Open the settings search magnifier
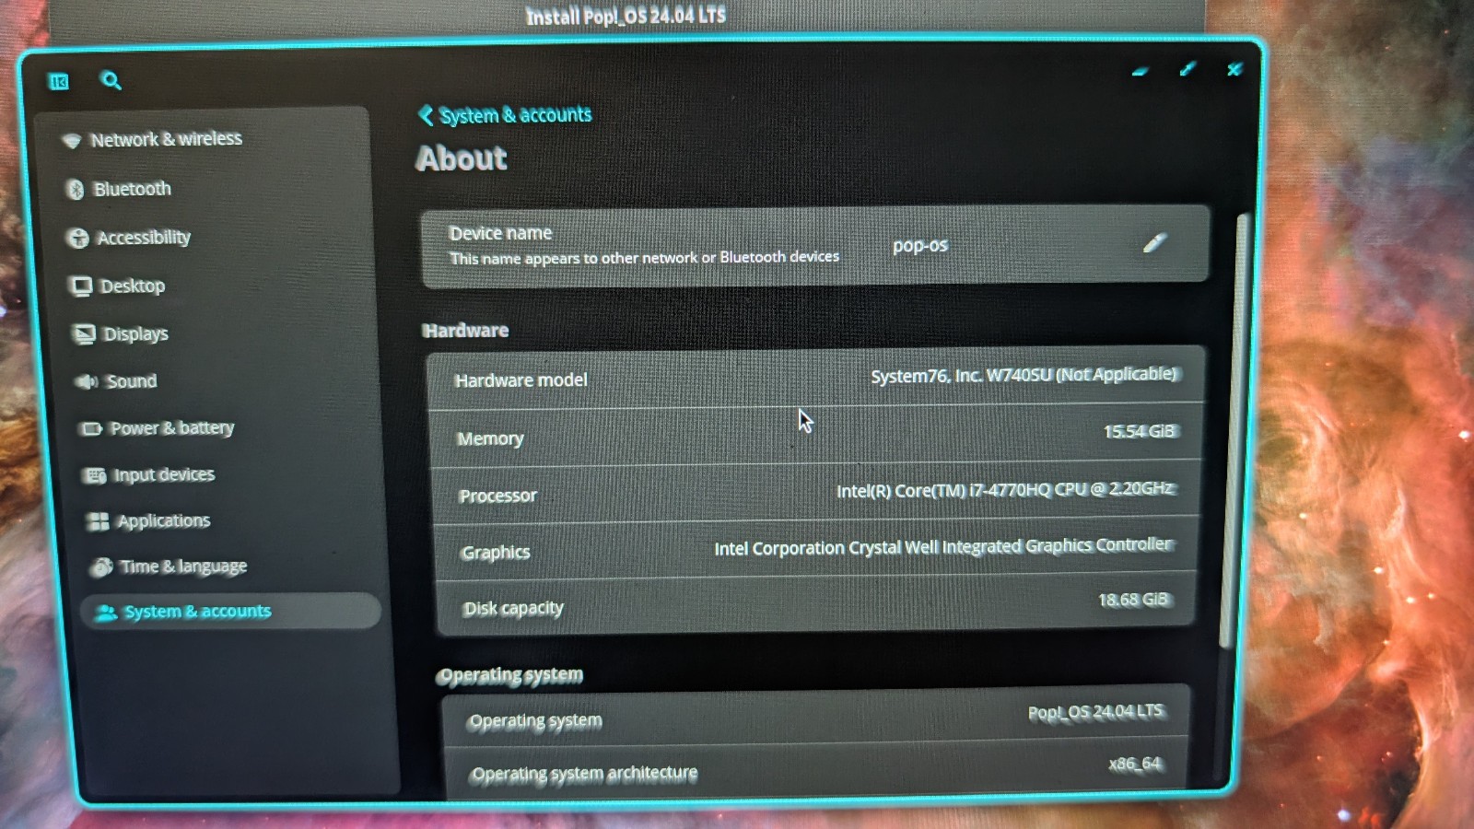1474x829 pixels. coord(111,80)
